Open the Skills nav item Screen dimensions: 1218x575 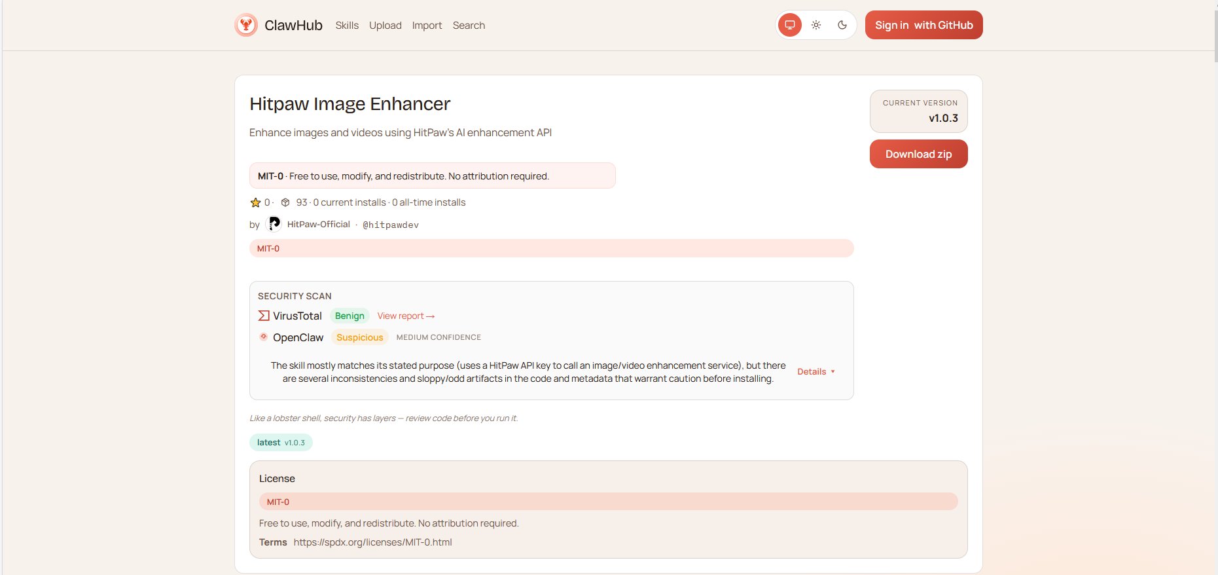[x=347, y=26]
